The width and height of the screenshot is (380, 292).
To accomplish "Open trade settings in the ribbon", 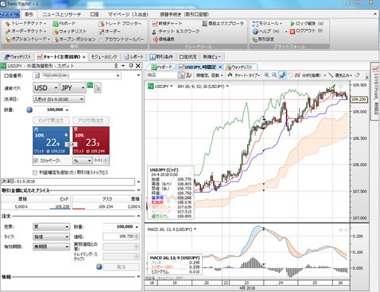I will coord(263,39).
